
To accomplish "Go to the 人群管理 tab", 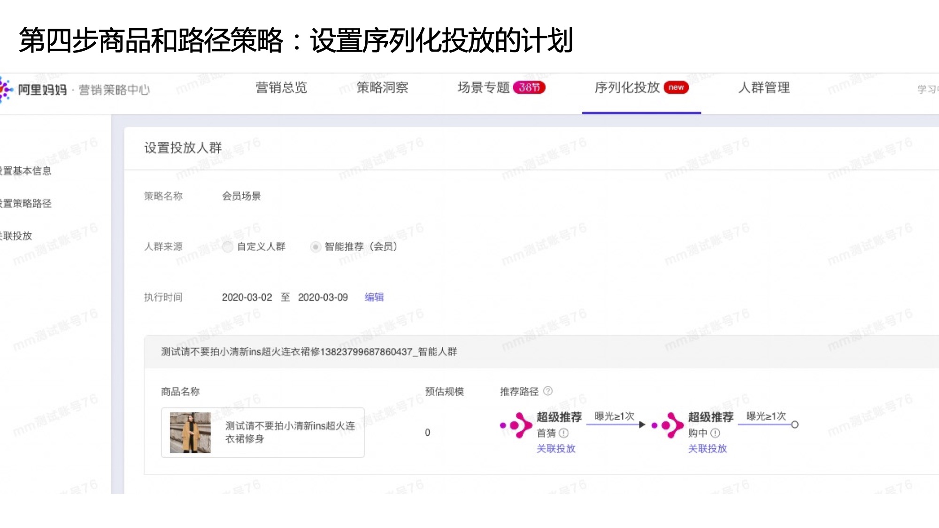I will [764, 88].
